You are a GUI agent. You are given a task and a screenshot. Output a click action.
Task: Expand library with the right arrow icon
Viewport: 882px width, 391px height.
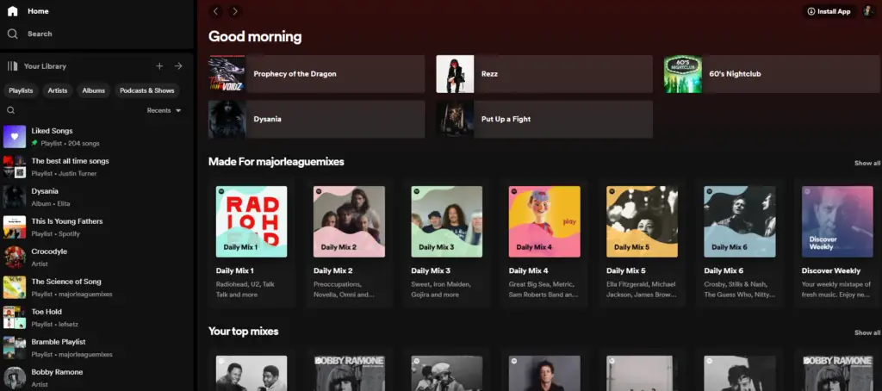click(x=178, y=65)
